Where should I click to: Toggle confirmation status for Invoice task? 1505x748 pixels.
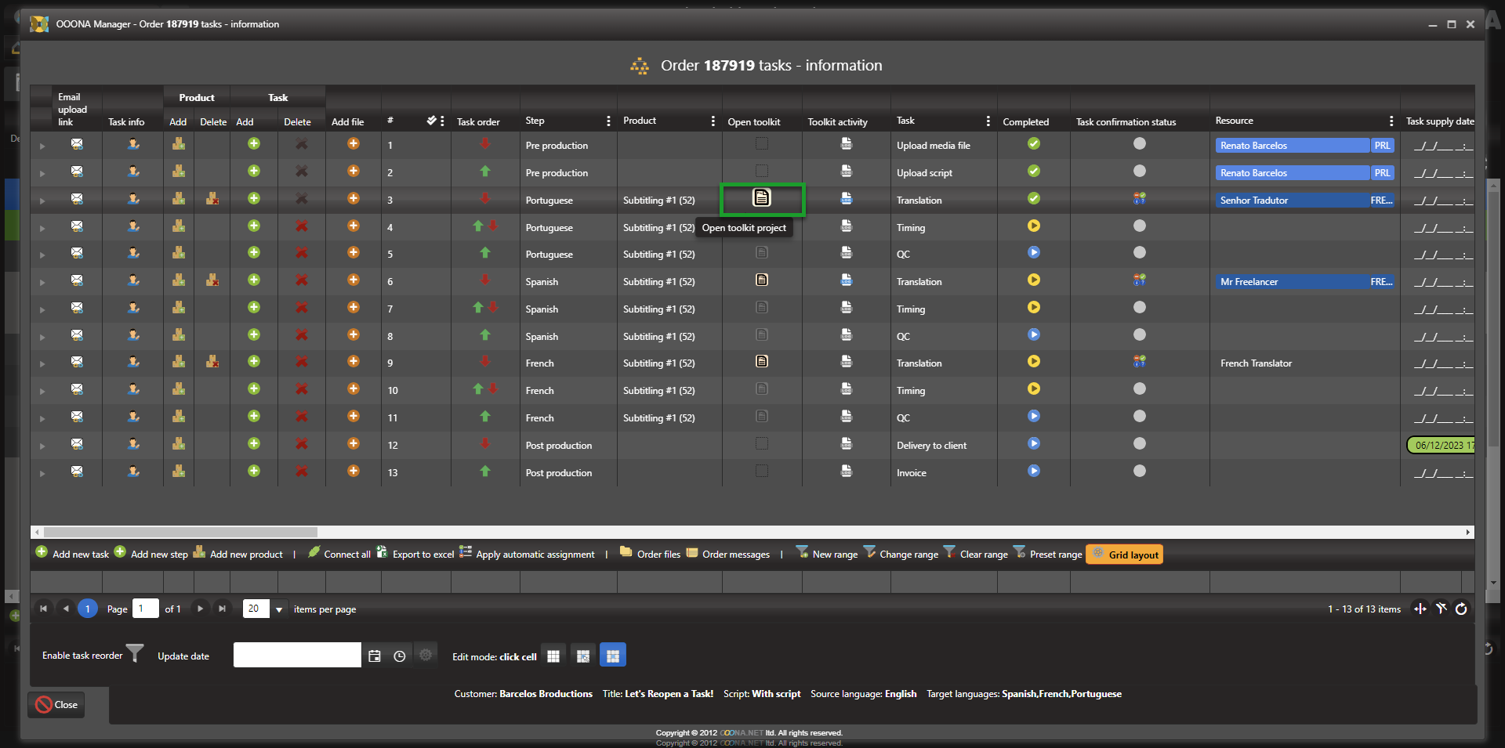pos(1139,472)
